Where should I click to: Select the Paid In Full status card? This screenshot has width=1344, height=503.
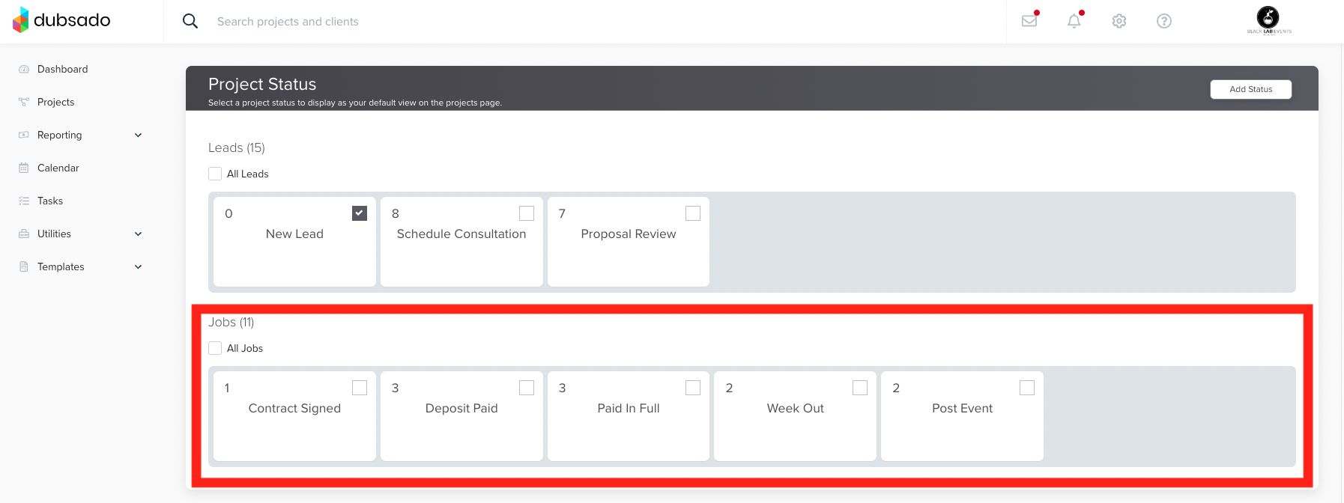coord(629,415)
